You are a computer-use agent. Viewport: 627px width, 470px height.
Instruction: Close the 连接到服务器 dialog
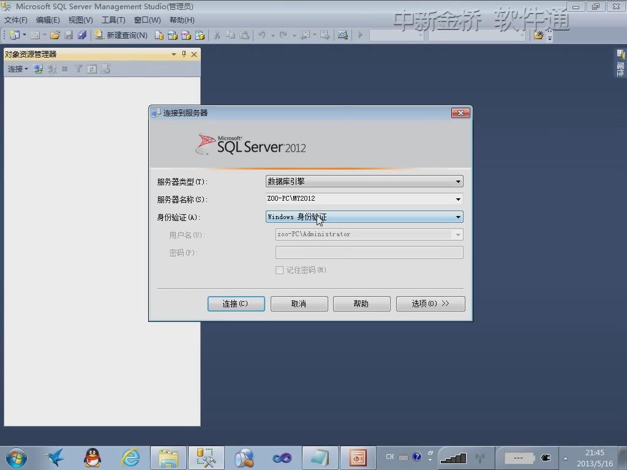[460, 113]
